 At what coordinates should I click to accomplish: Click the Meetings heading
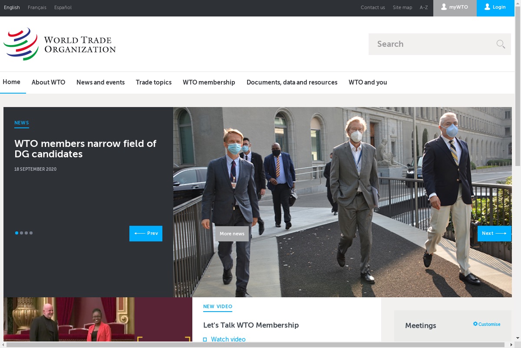(421, 325)
